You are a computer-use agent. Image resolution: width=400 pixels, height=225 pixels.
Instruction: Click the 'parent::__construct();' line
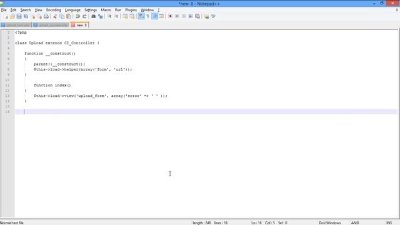coord(59,64)
